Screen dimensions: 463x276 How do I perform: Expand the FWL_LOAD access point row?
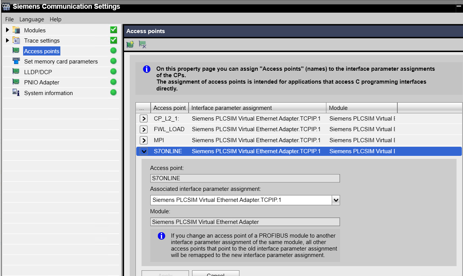(143, 129)
